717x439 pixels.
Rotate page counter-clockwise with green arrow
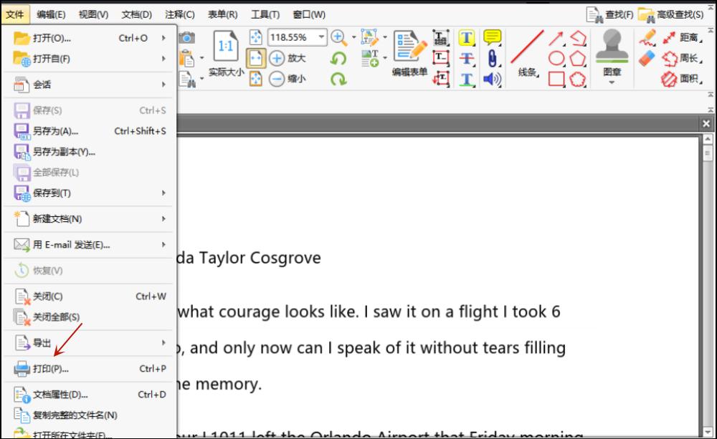point(338,59)
